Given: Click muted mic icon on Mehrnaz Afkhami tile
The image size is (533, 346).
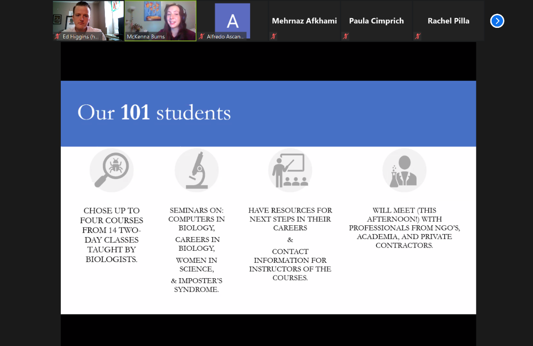Looking at the screenshot, I should (x=274, y=37).
